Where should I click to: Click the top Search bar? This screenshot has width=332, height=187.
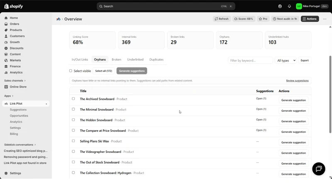166,6
